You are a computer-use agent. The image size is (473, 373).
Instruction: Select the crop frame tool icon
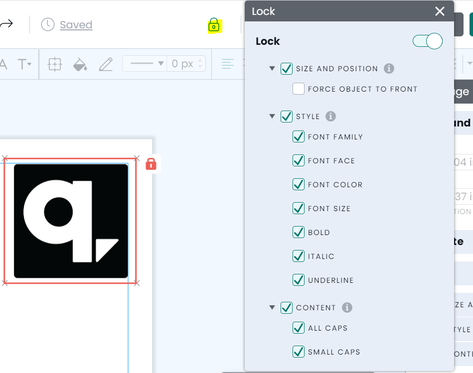tap(55, 64)
